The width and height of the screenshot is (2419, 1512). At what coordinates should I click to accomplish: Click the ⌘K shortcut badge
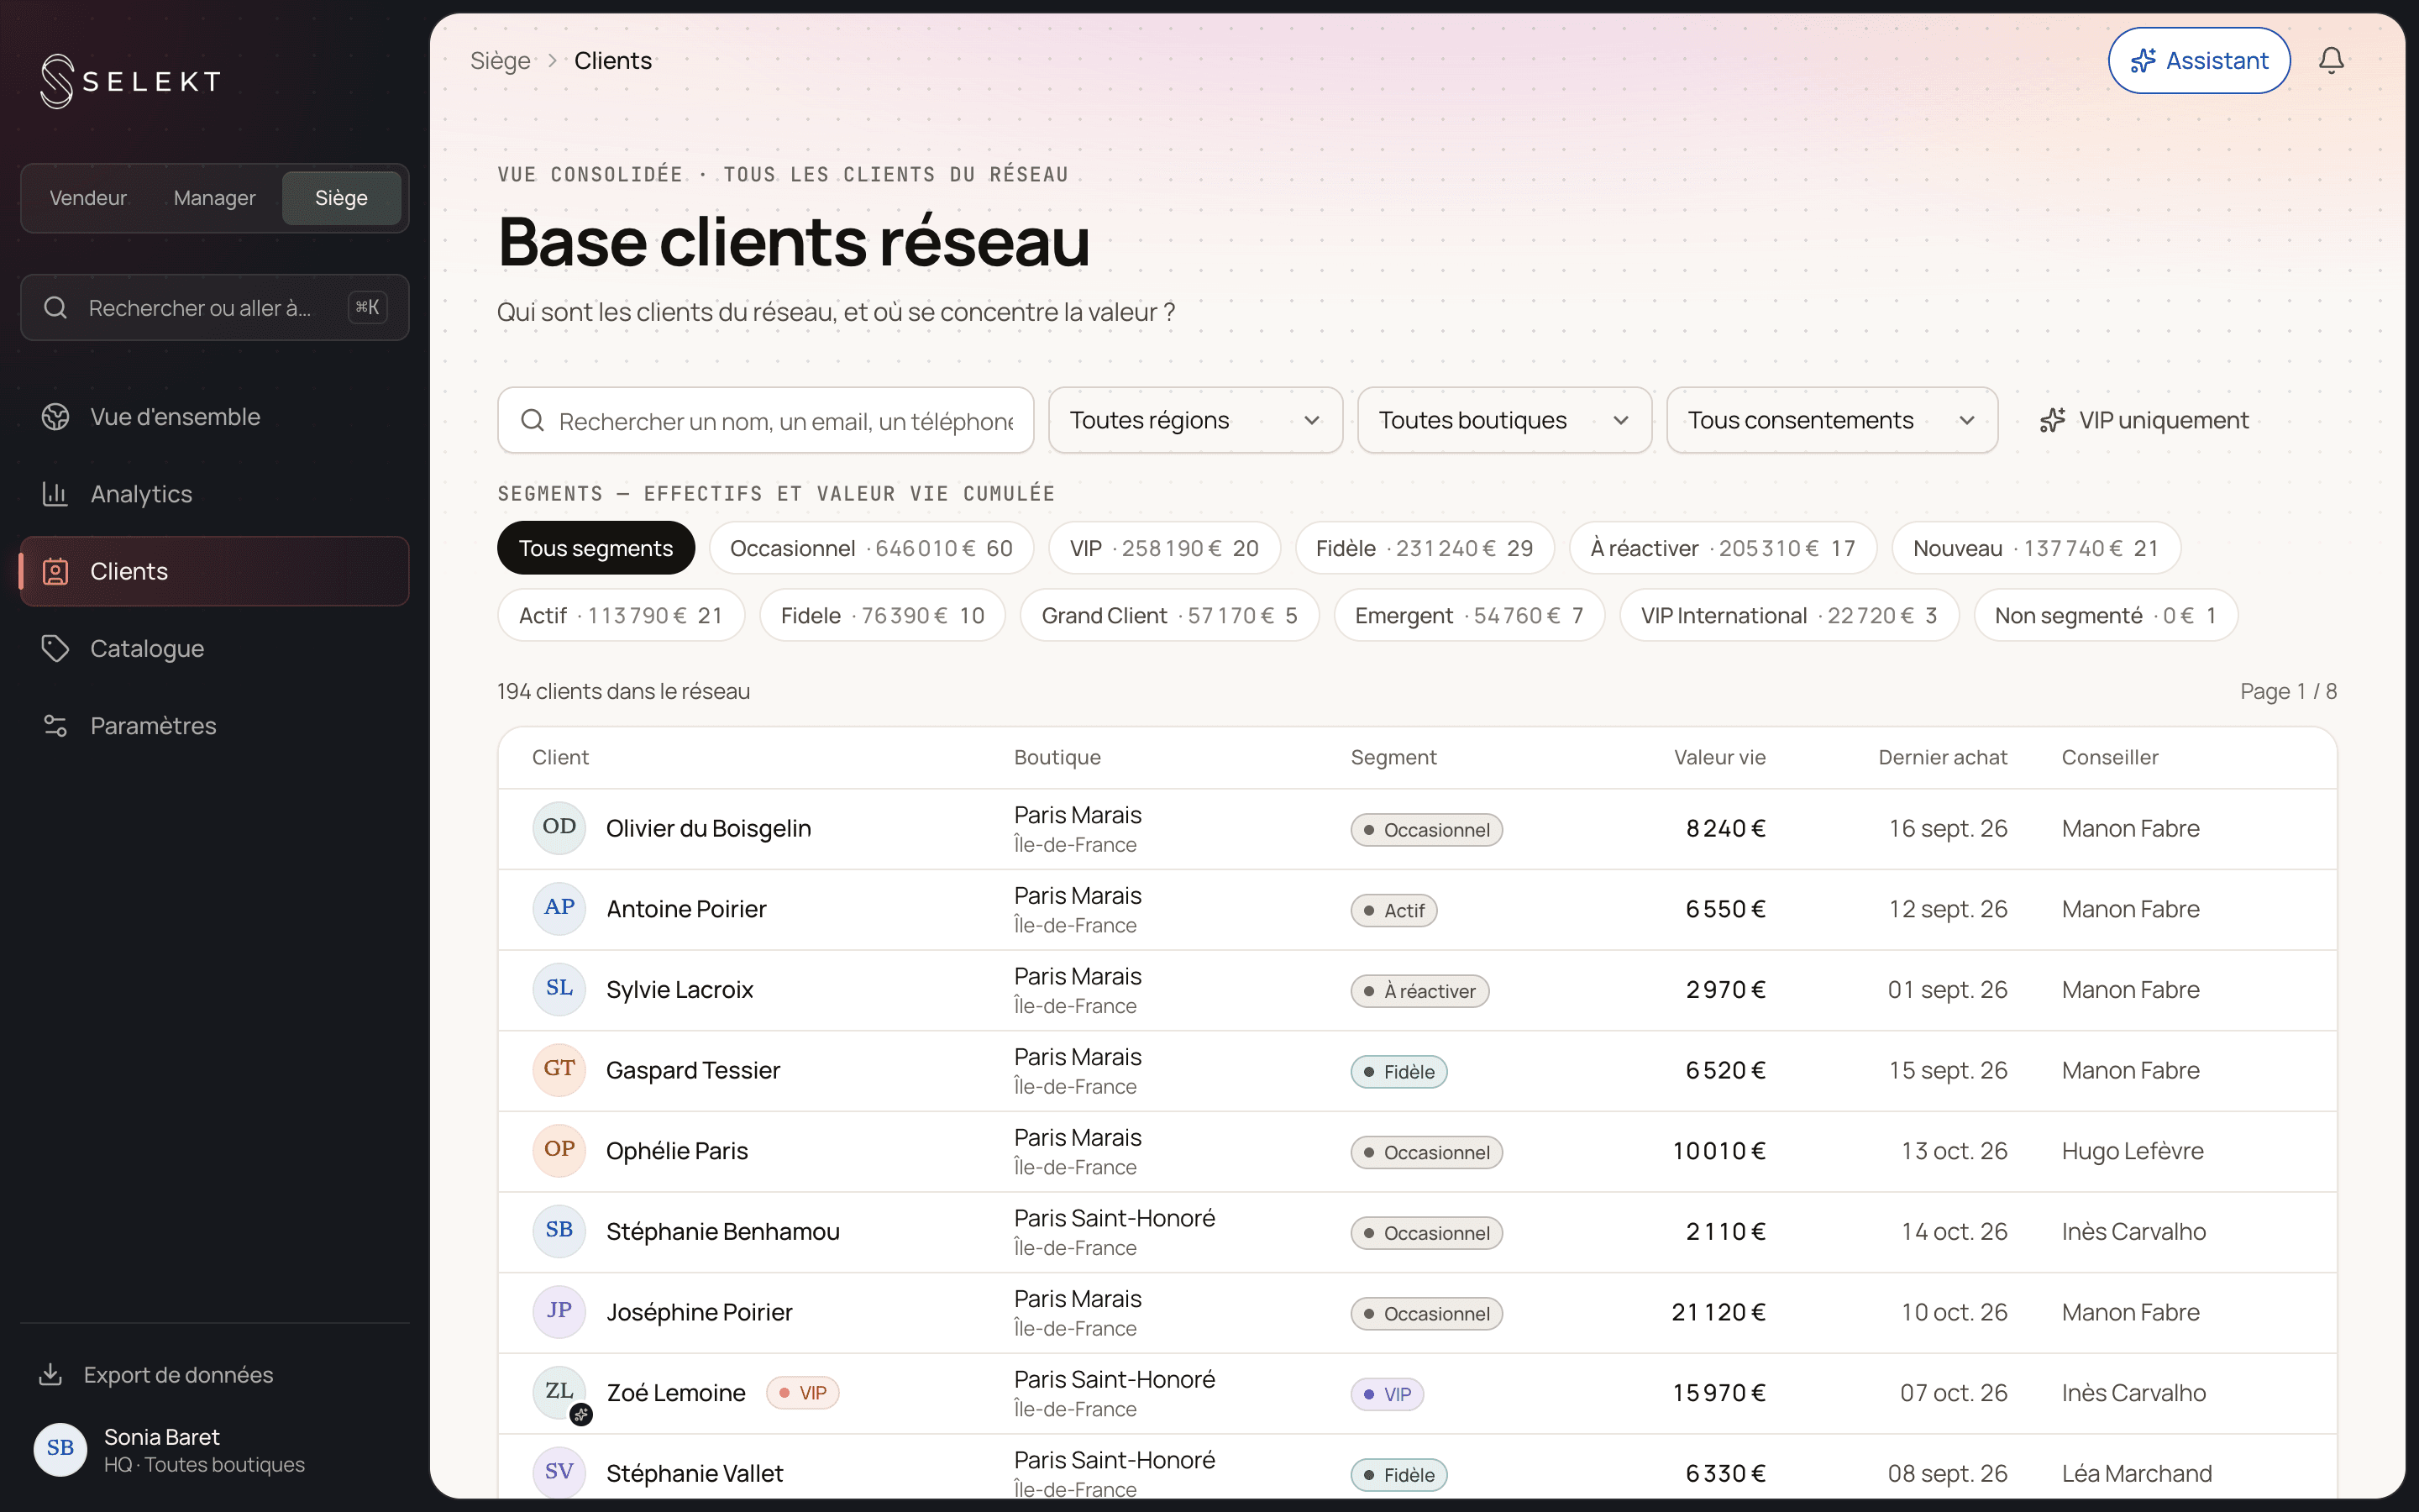click(367, 308)
